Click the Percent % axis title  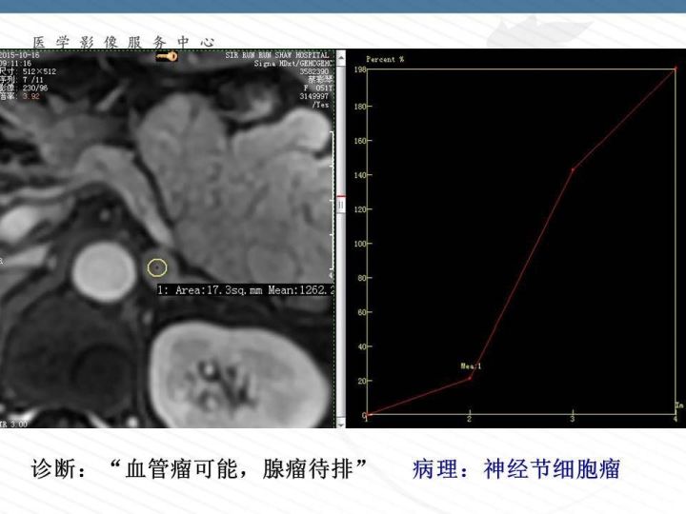click(x=385, y=59)
